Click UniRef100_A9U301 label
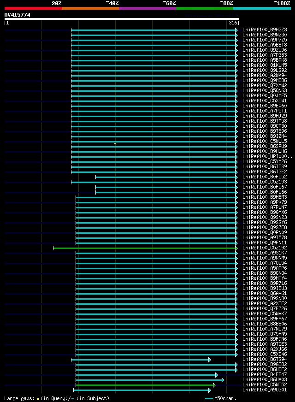The image size is (295, 402). pos(265,390)
